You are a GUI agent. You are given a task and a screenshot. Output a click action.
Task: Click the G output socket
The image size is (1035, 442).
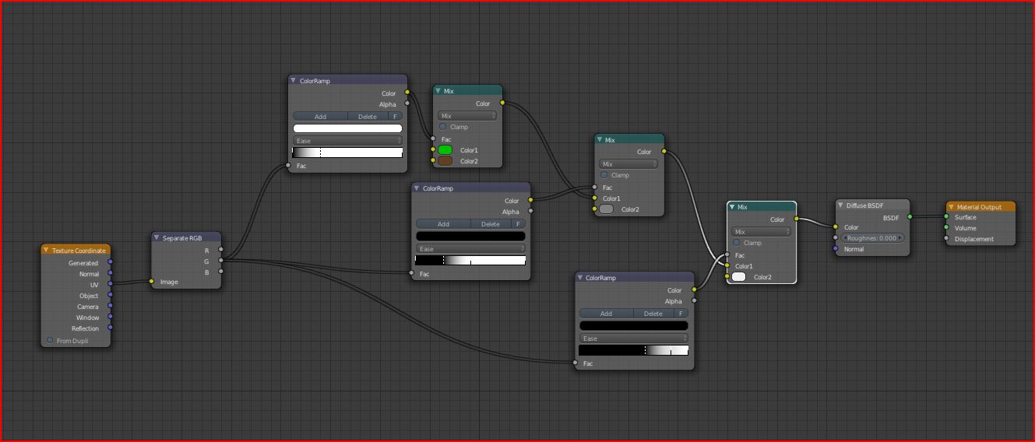click(220, 261)
